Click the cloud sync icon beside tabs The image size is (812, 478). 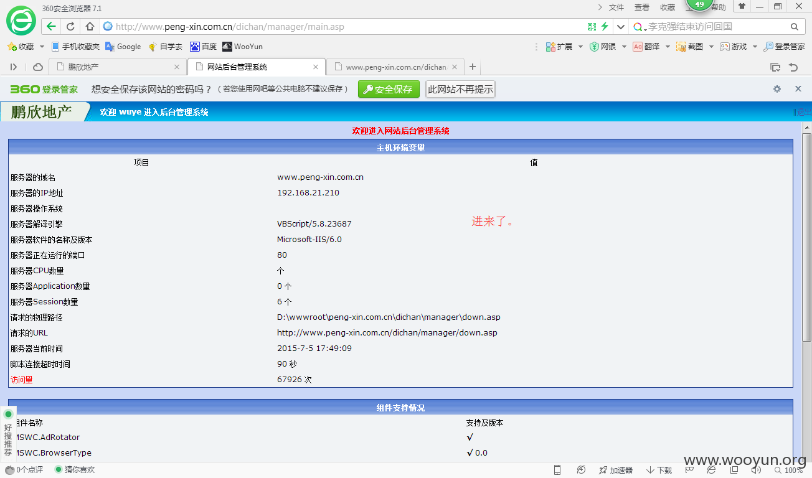coord(38,67)
